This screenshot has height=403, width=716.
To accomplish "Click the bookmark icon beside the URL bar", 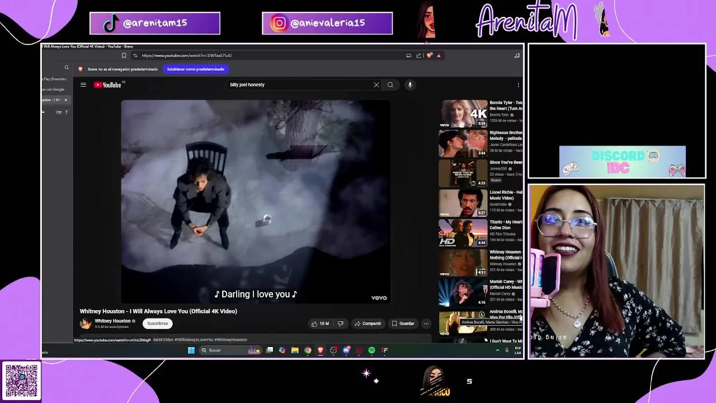I will coord(124,55).
